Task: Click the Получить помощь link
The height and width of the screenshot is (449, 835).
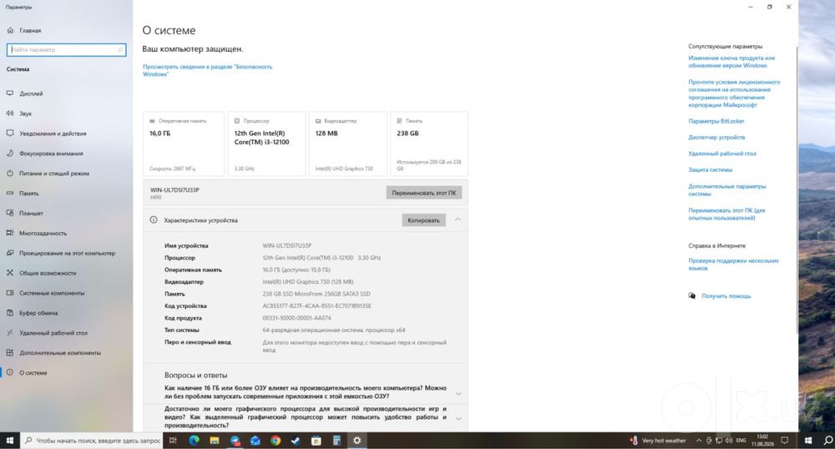Action: [726, 295]
